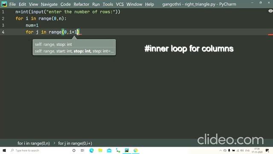This screenshot has height=154, width=273.
Task: Open Task View on taskbar
Action: click(x=82, y=150)
